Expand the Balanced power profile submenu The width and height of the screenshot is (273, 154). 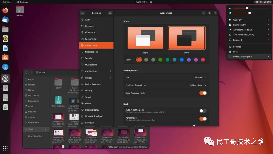(249, 40)
